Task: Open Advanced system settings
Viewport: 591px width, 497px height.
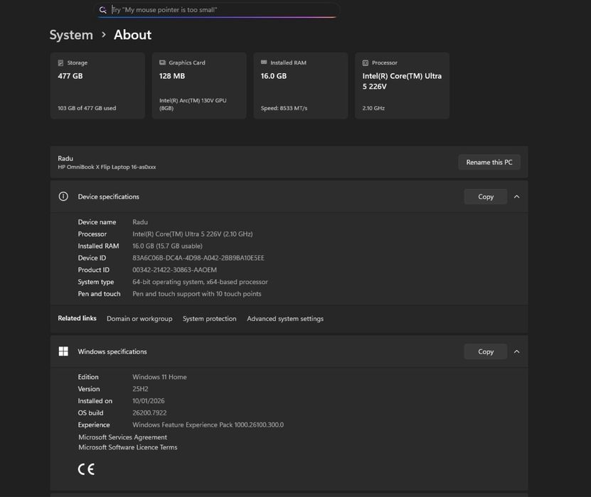Action: pos(285,319)
